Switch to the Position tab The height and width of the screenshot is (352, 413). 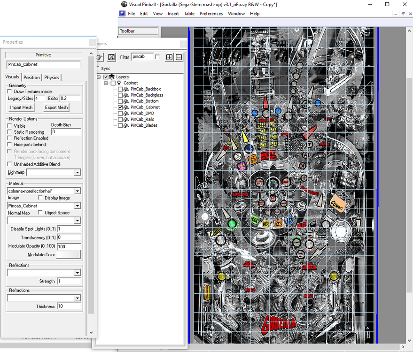pyautogui.click(x=31, y=77)
